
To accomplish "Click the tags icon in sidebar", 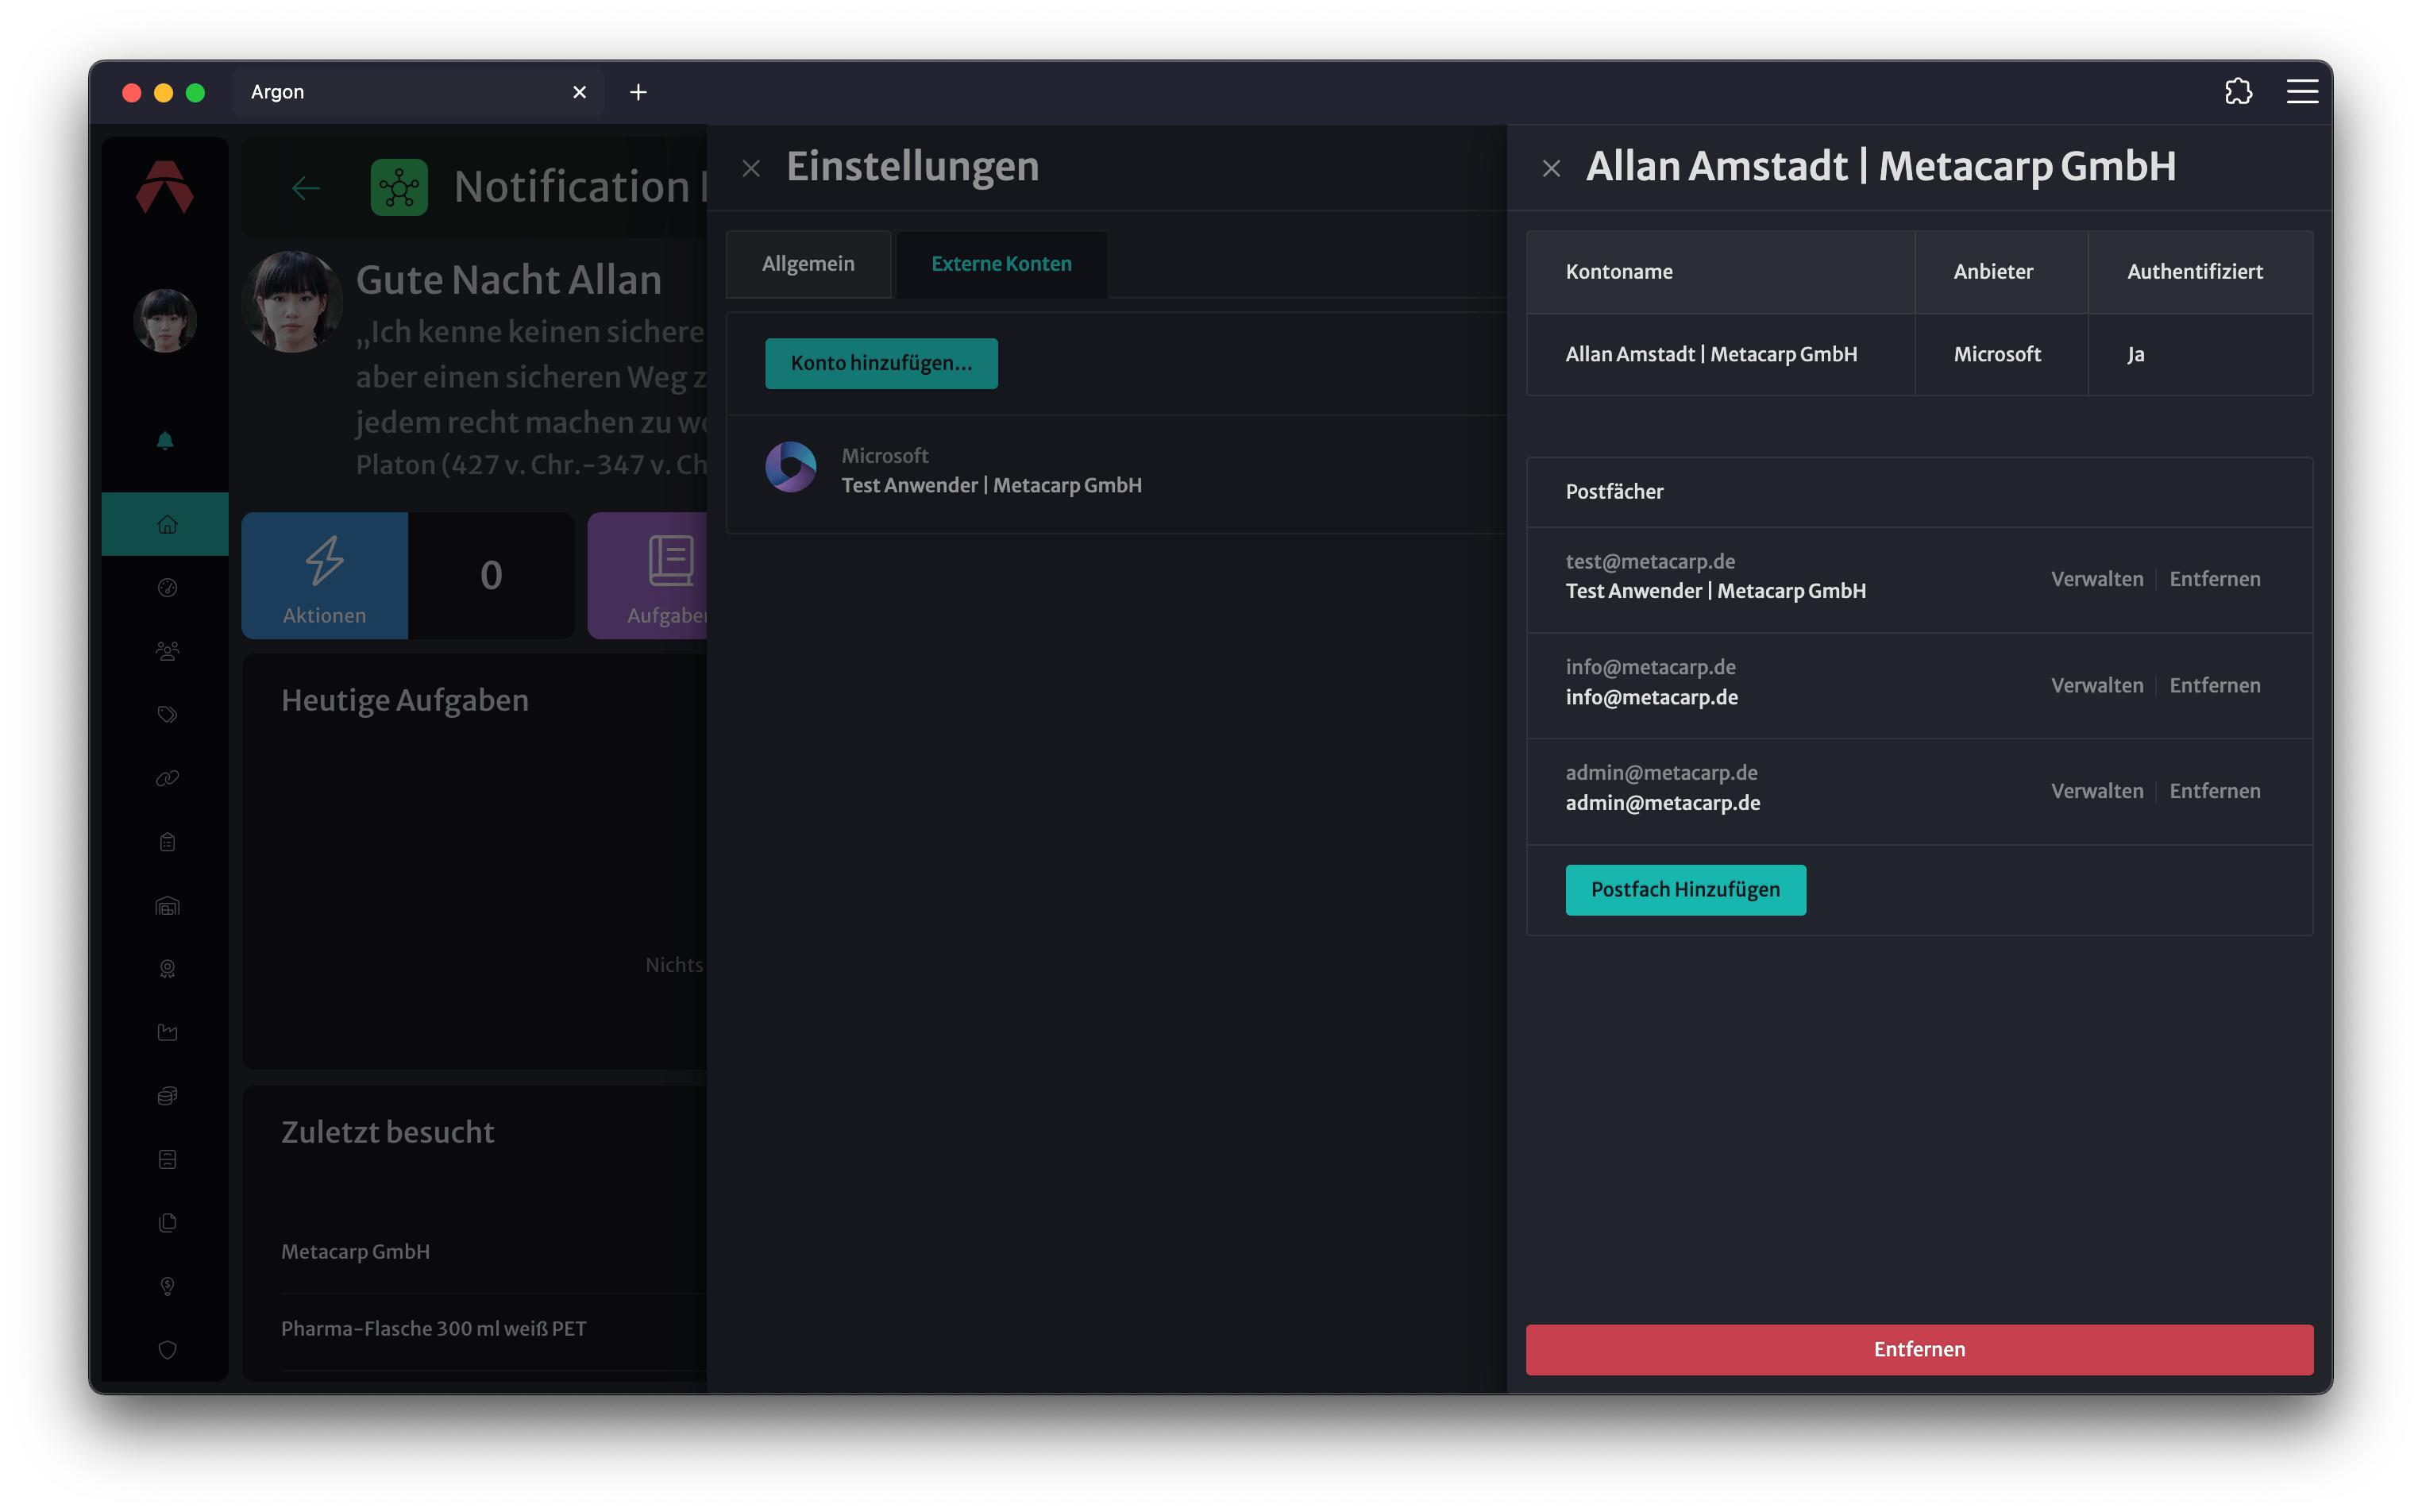I will [167, 714].
